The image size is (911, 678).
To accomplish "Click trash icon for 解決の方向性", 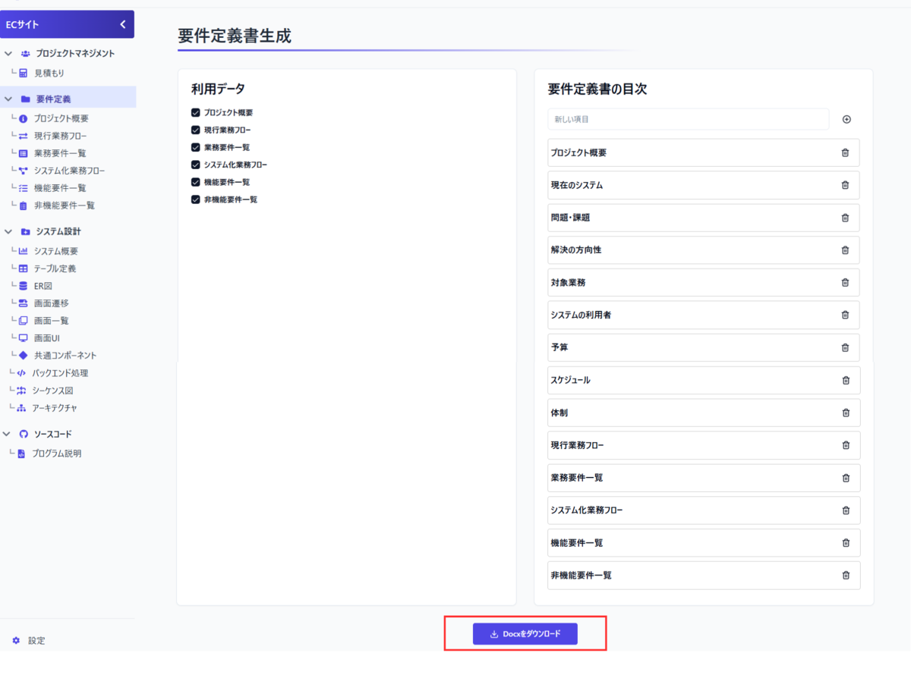I will tap(845, 250).
